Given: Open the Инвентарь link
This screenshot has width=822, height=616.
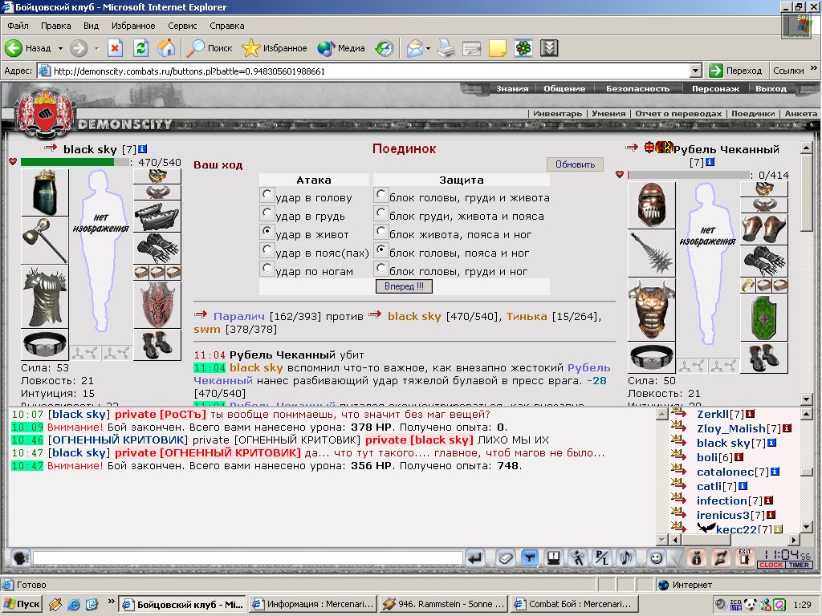Looking at the screenshot, I should point(557,114).
